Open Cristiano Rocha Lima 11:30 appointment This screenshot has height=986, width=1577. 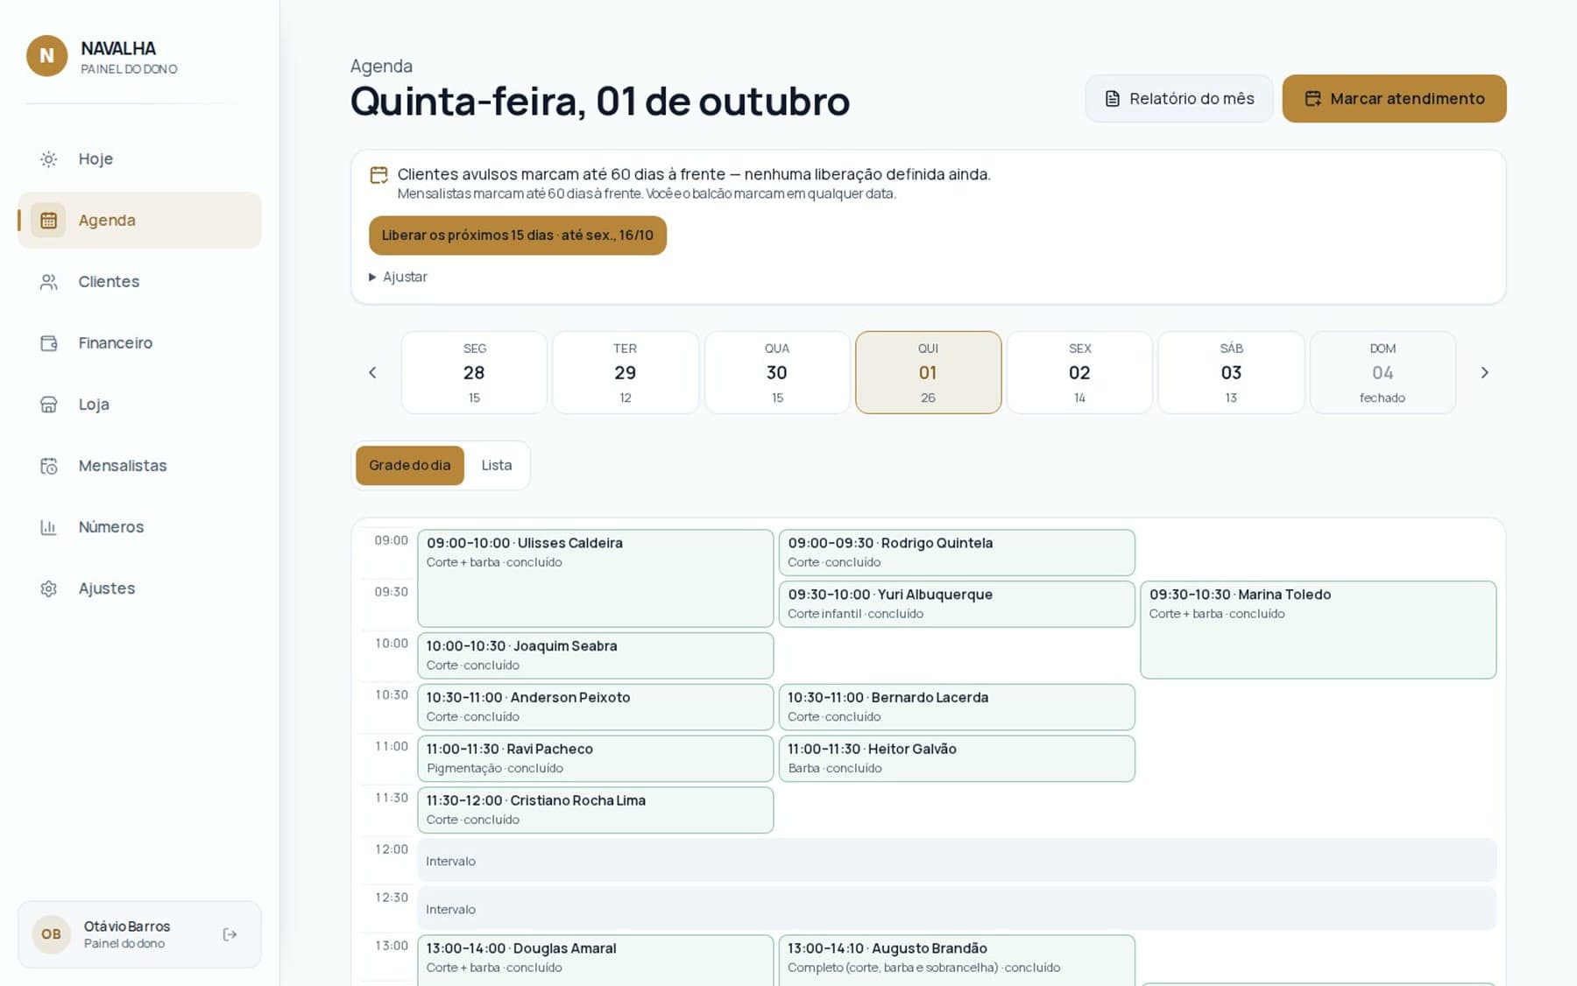tap(596, 810)
